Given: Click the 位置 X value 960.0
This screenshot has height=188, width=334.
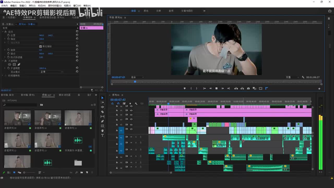Looking at the screenshot, I should coord(41,35).
